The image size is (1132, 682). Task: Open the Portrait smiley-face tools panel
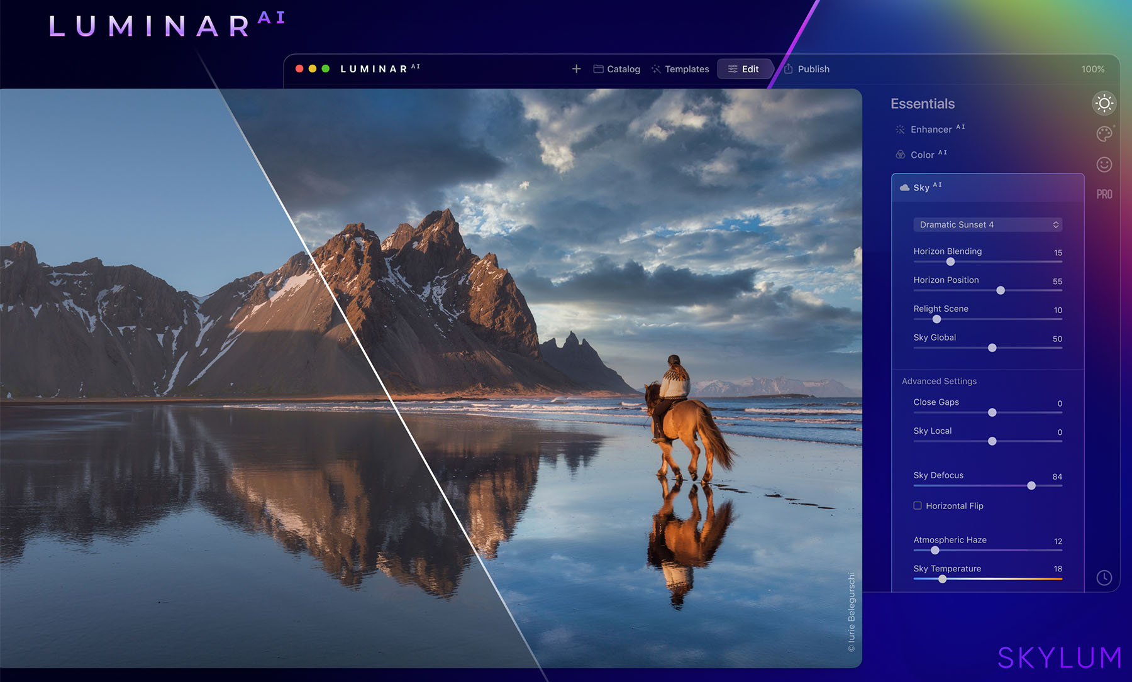click(1104, 163)
